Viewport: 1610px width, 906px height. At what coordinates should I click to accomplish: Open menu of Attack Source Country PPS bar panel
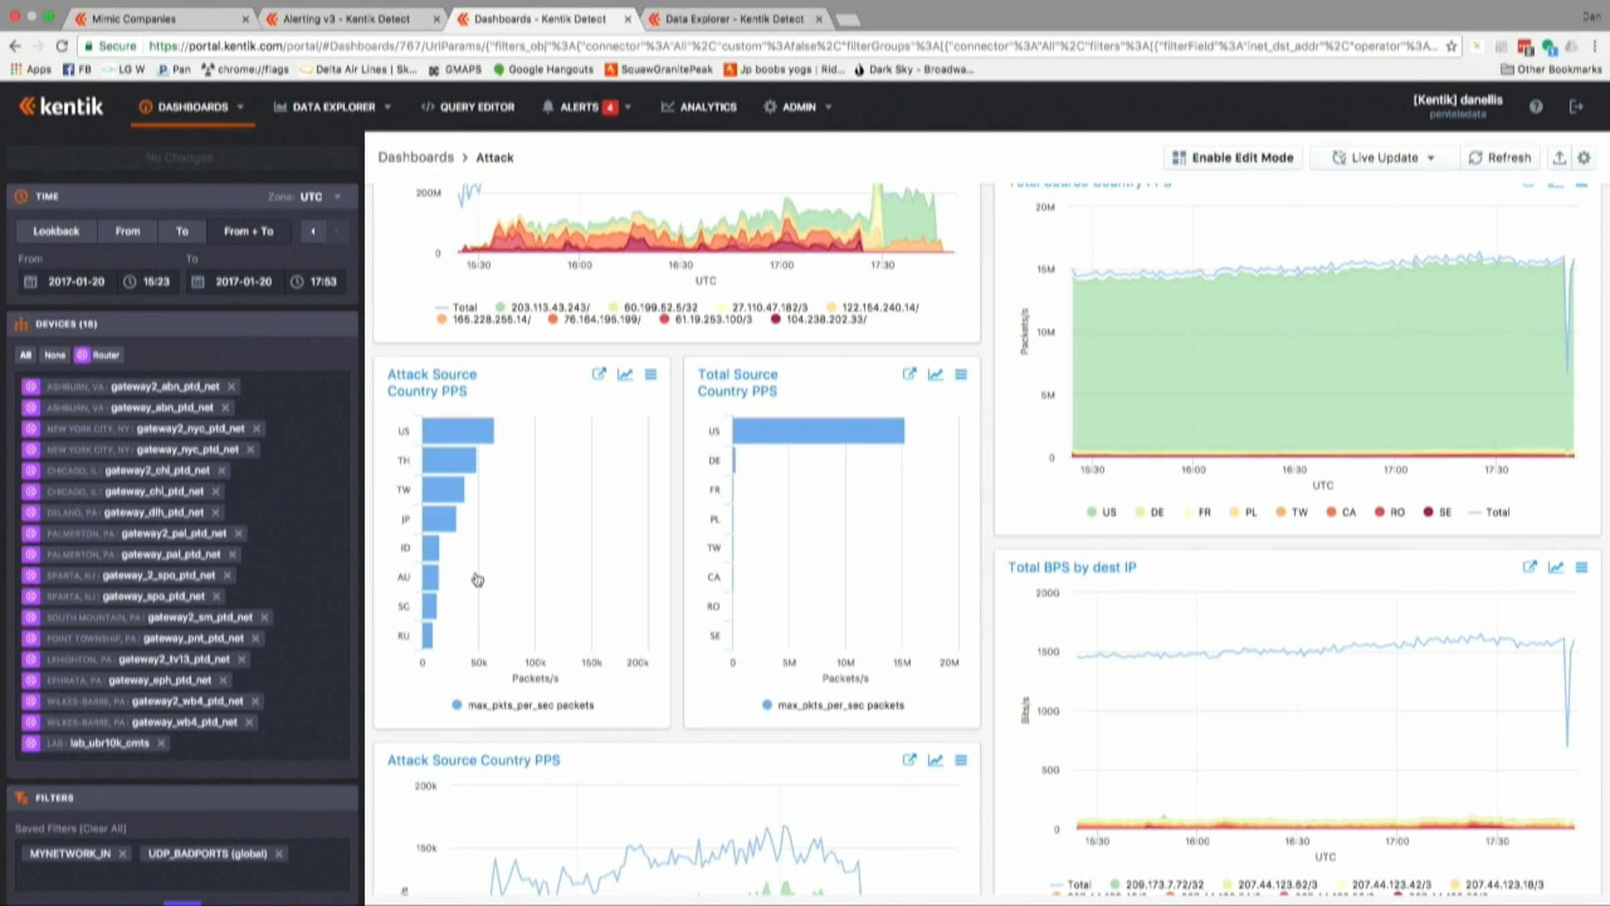(x=651, y=374)
